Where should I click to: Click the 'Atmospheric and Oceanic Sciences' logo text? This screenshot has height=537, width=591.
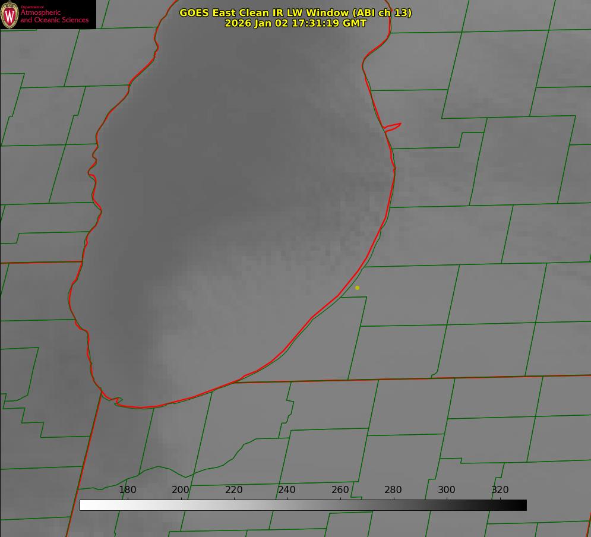pos(55,16)
